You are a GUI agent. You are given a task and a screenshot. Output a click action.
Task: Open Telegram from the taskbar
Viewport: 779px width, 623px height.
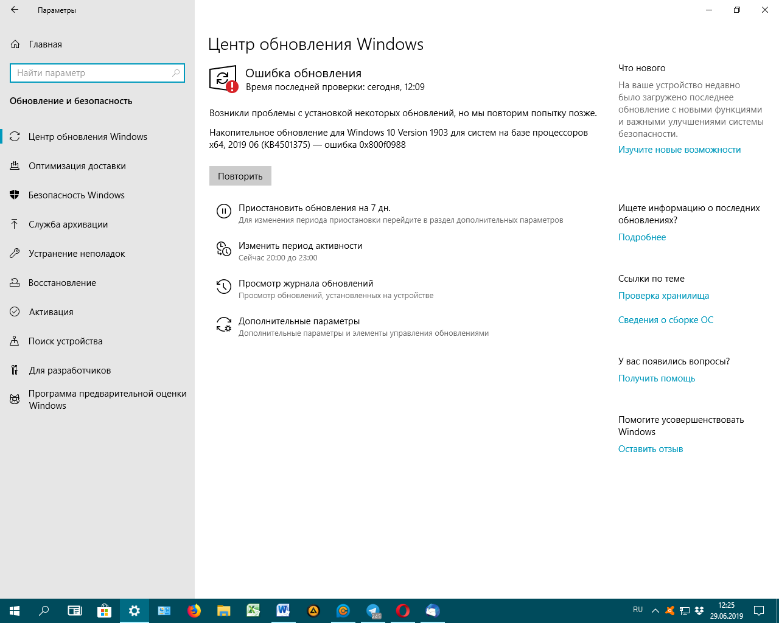click(373, 611)
